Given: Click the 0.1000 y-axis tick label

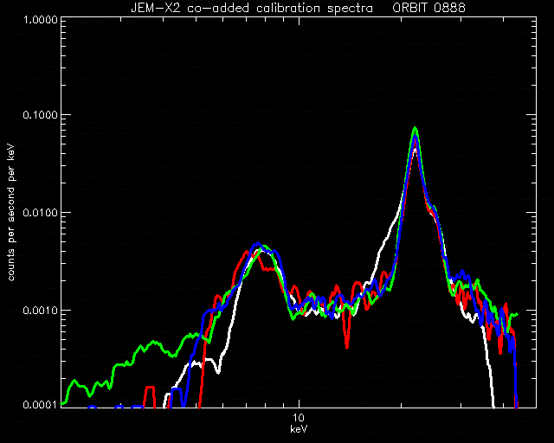Looking at the screenshot, I should (40, 115).
